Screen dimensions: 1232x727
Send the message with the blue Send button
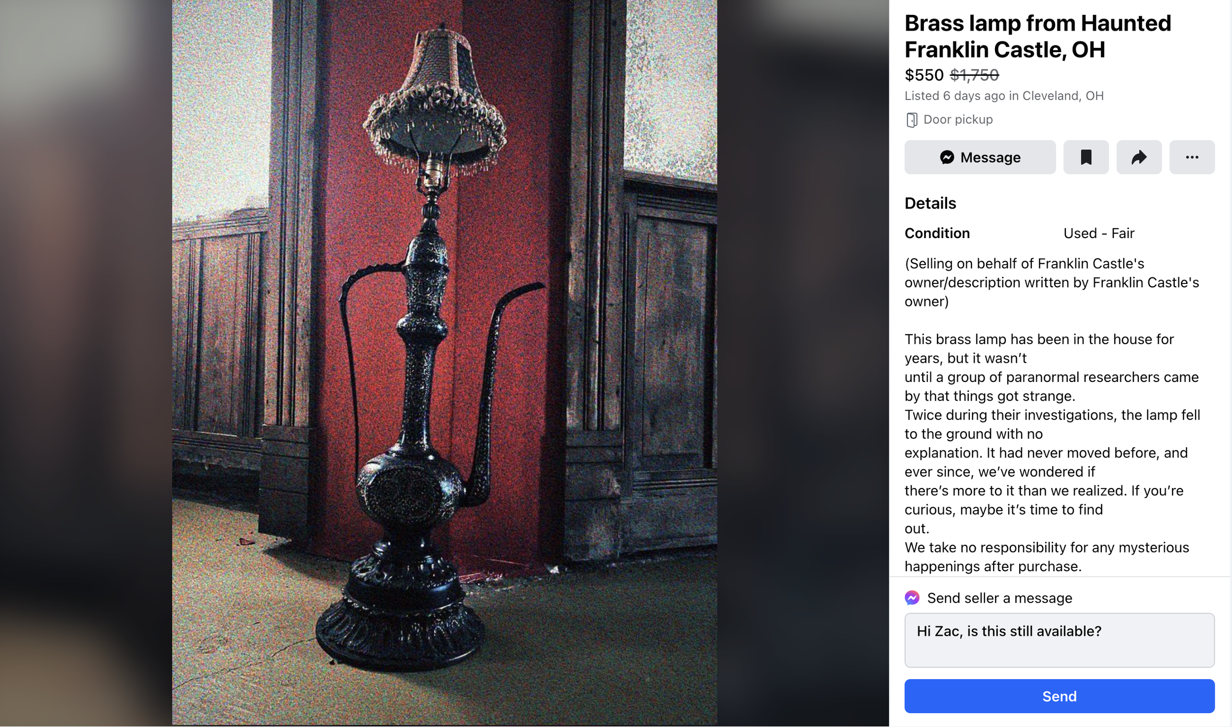point(1060,696)
